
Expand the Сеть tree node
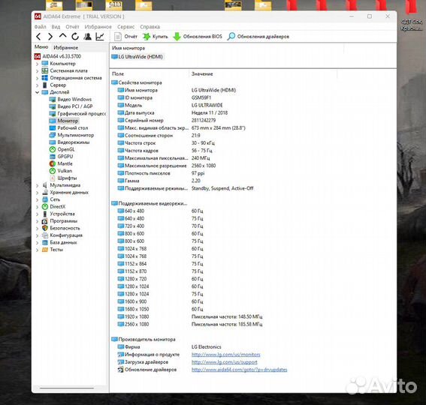coord(38,199)
